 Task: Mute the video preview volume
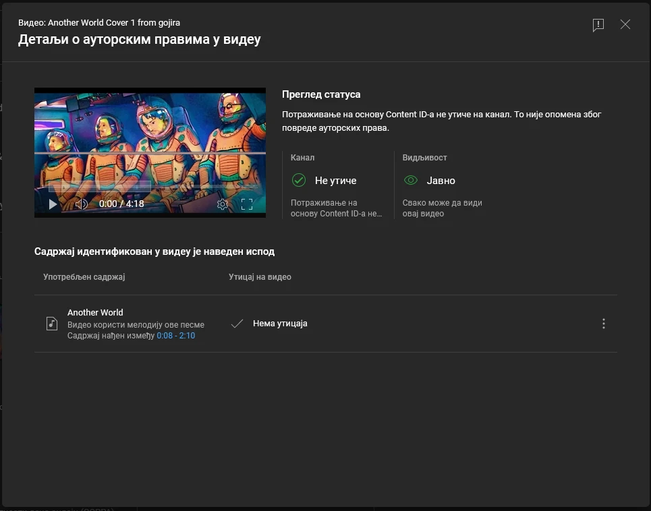pyautogui.click(x=82, y=204)
